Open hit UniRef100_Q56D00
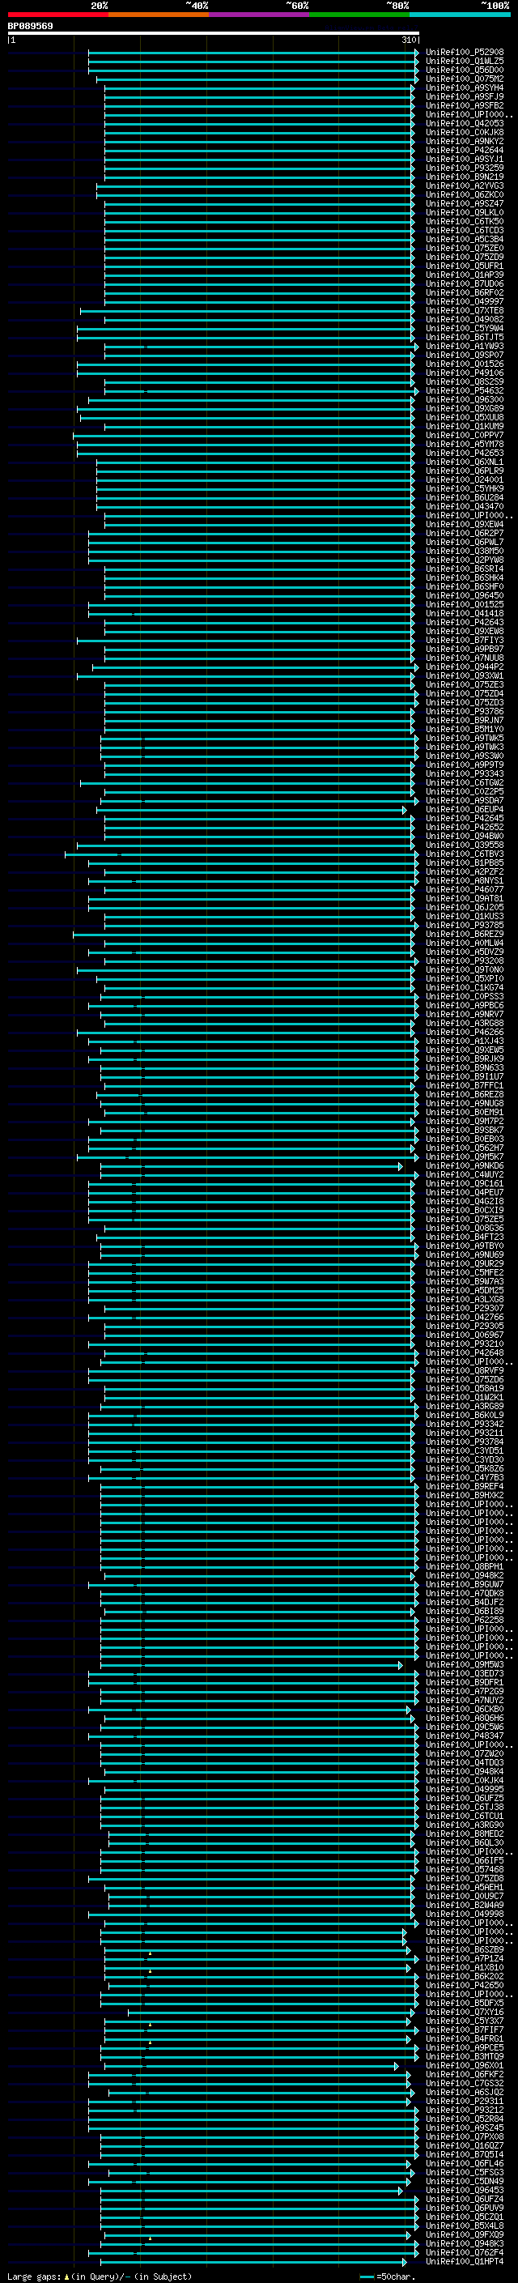518x2283 pixels. pos(465,70)
